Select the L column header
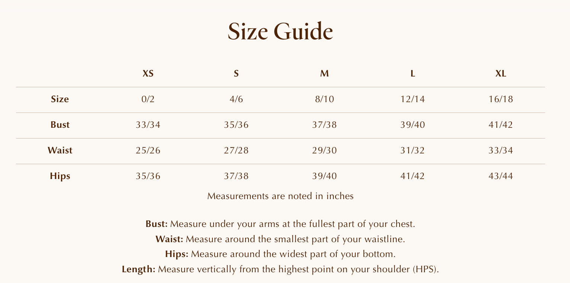Screen dimensions: 570x283 click(x=413, y=74)
